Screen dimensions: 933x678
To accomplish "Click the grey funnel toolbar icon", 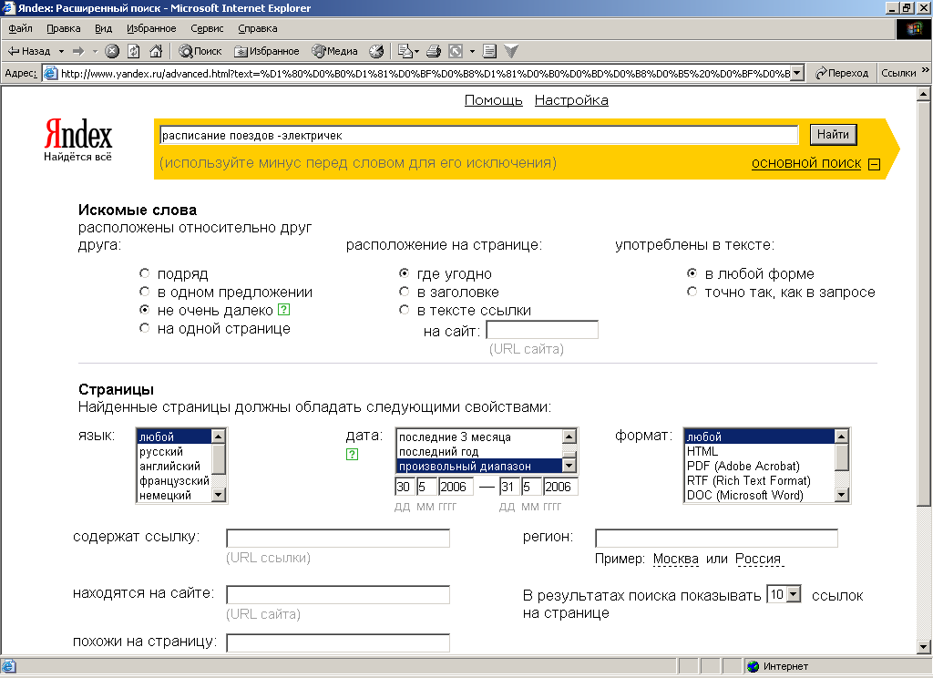I will point(511,51).
